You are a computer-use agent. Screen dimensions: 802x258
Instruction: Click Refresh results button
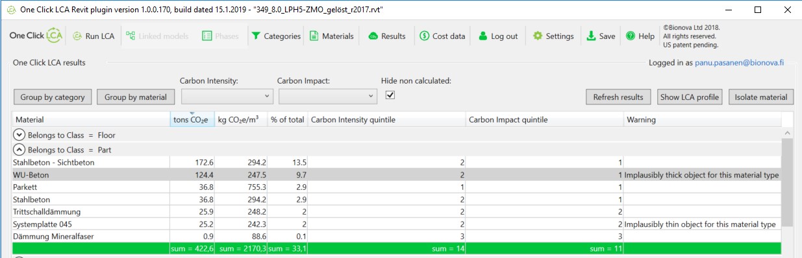click(618, 97)
